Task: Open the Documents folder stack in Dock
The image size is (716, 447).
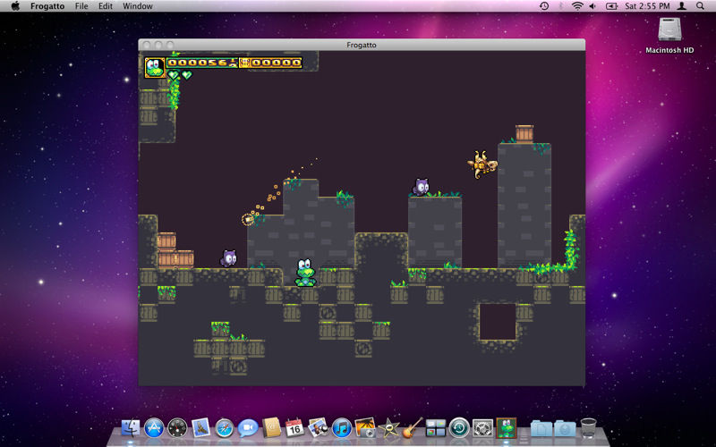Action: click(x=541, y=429)
